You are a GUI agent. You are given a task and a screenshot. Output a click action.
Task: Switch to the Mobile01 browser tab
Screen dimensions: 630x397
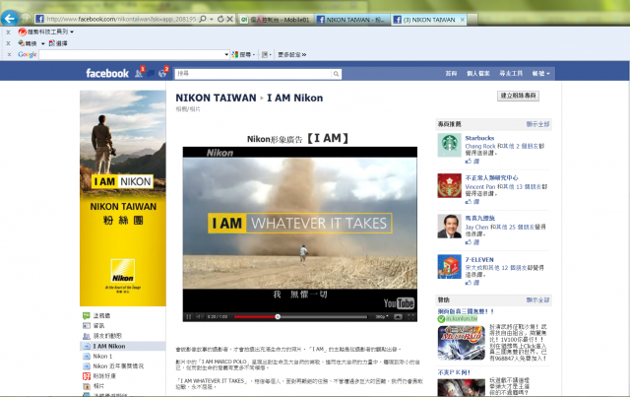[276, 20]
